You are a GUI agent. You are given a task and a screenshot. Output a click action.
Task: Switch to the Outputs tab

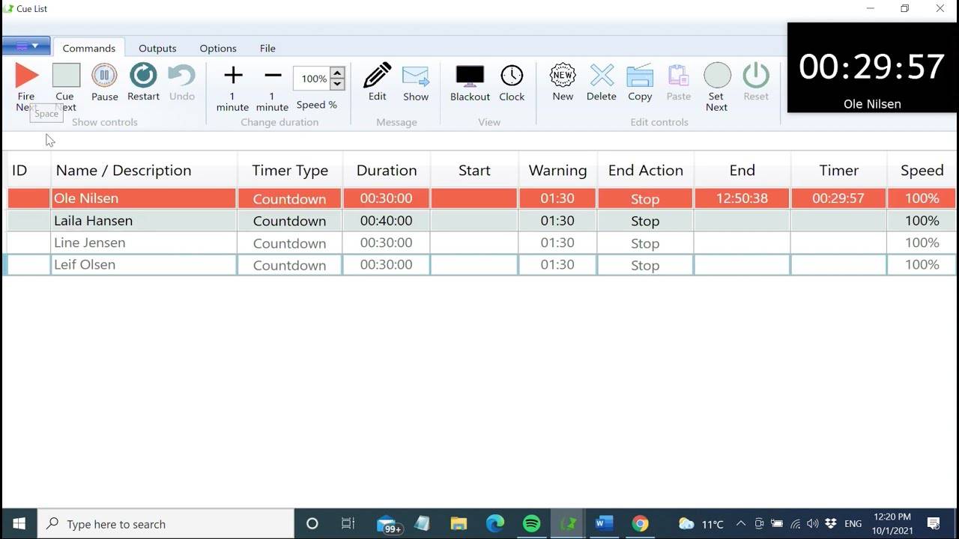[x=157, y=48]
